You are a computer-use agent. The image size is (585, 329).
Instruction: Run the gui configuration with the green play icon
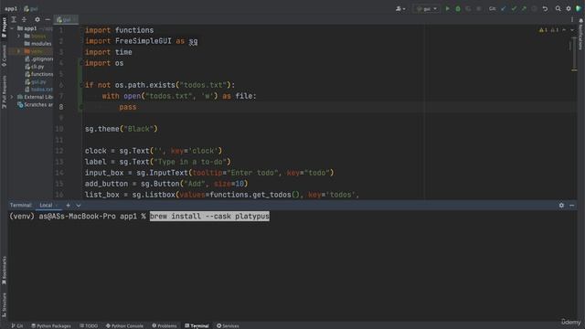coord(447,8)
